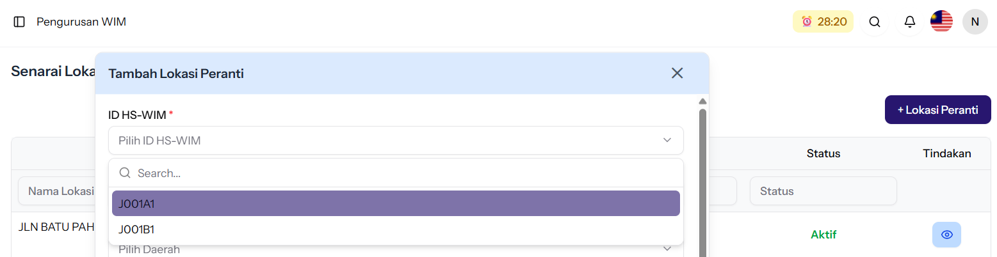
Task: Expand the Pilih Daerah dropdown
Action: (x=667, y=249)
